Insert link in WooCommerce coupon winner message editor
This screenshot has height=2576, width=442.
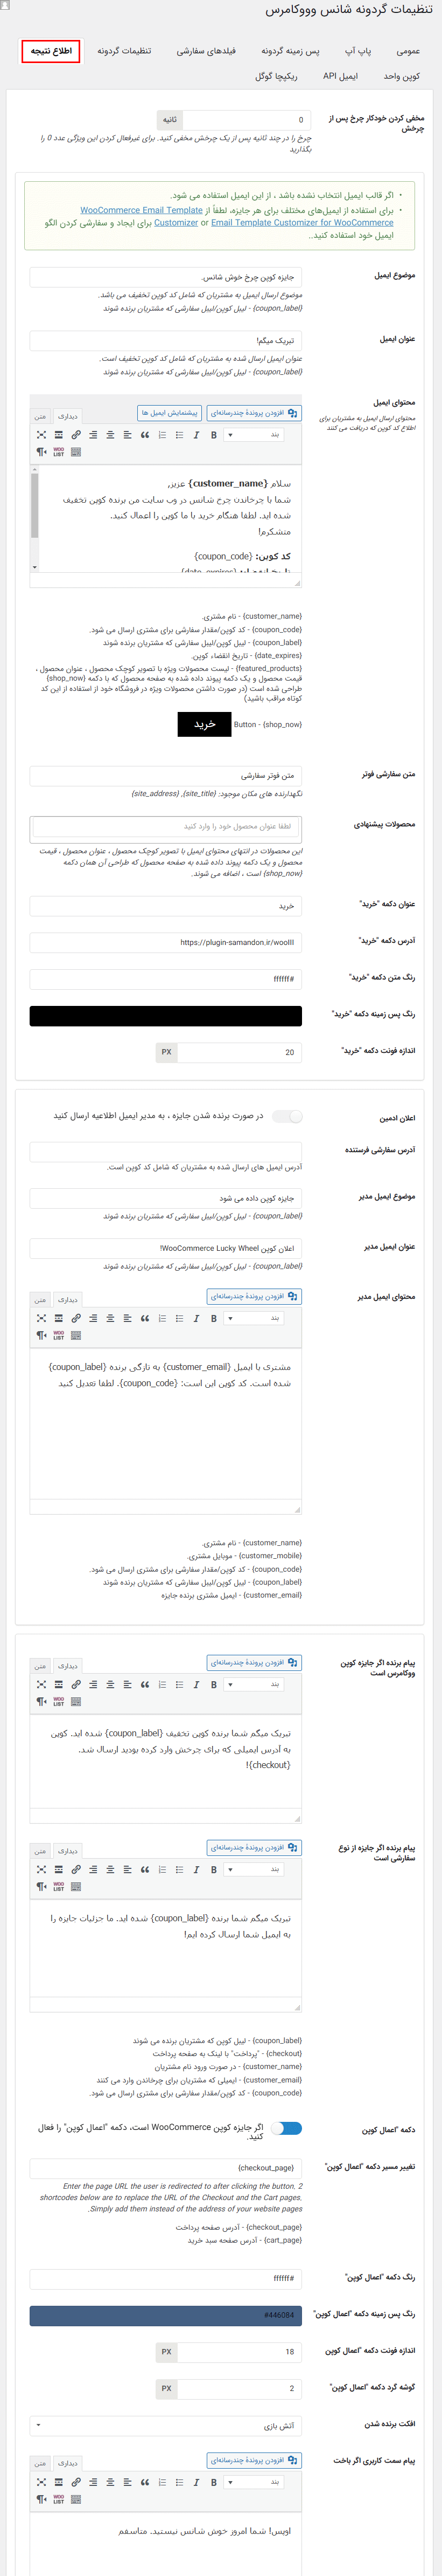[x=76, y=1684]
